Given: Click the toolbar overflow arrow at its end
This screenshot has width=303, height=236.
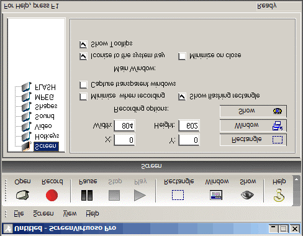Looking at the screenshot, I should tap(296, 179).
